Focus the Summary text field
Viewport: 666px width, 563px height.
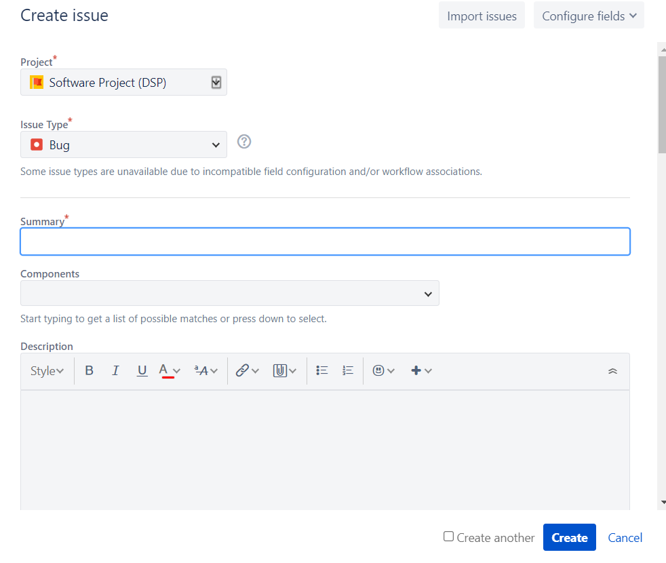(x=325, y=241)
